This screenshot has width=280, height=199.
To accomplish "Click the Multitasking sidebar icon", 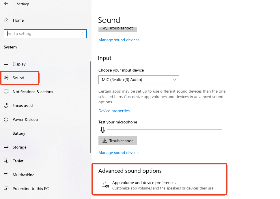I will pyautogui.click(x=6, y=175).
